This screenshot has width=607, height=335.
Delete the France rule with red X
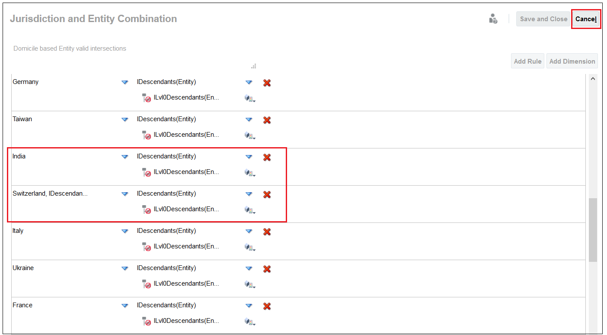[x=267, y=306]
